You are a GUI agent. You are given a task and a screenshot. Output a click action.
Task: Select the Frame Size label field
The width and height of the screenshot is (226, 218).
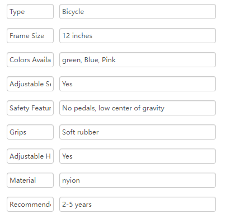coord(30,36)
